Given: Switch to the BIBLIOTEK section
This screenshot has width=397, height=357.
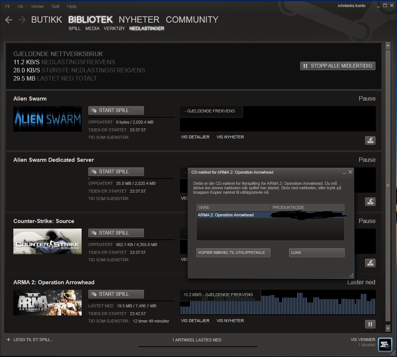Looking at the screenshot, I should [91, 20].
